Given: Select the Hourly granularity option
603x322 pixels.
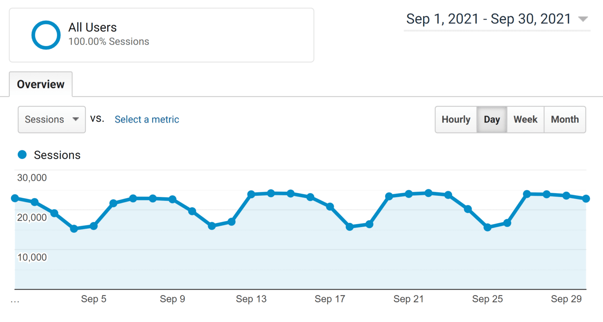Looking at the screenshot, I should pyautogui.click(x=456, y=119).
